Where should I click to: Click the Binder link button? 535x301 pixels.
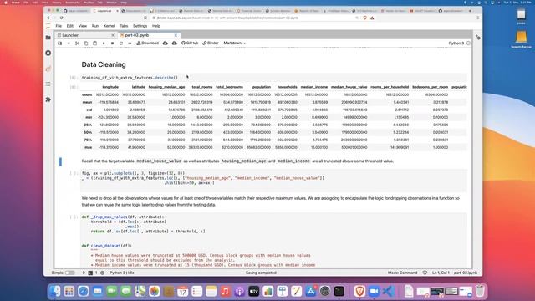tap(211, 43)
